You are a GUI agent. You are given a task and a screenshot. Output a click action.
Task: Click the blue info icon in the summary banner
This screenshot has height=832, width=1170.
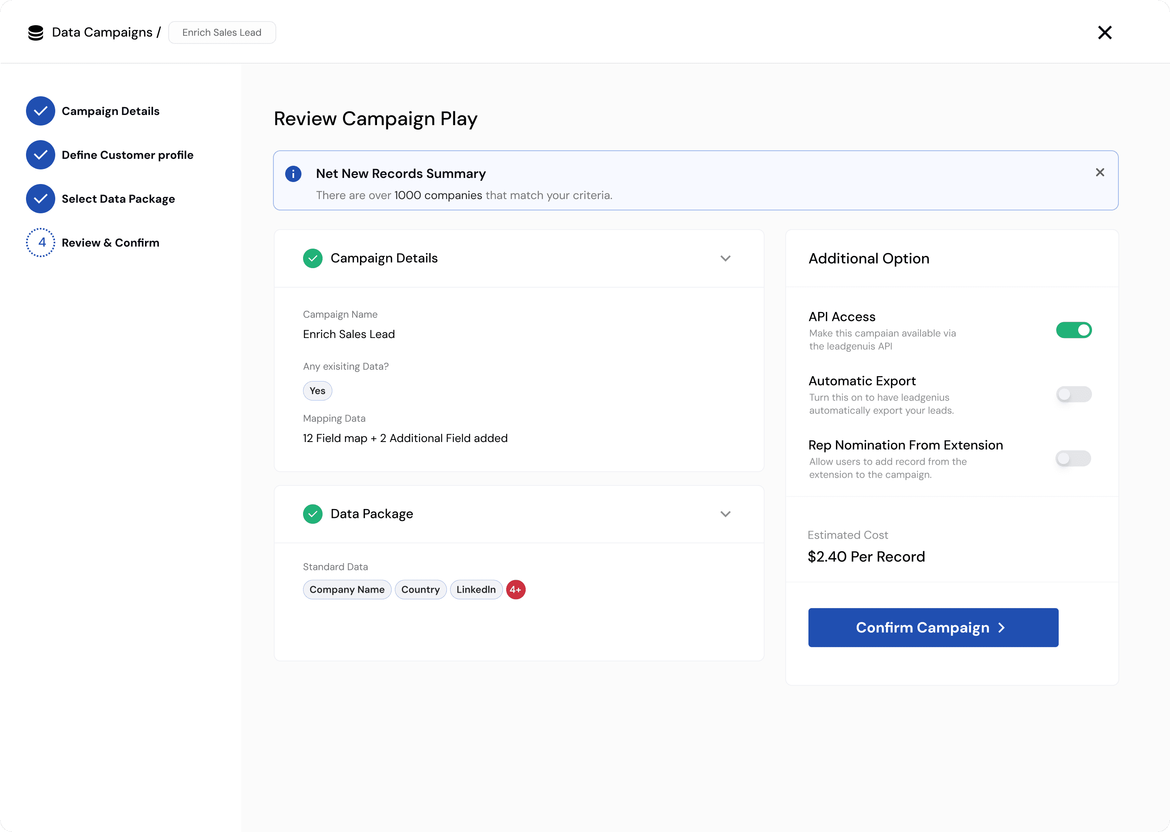pyautogui.click(x=293, y=174)
